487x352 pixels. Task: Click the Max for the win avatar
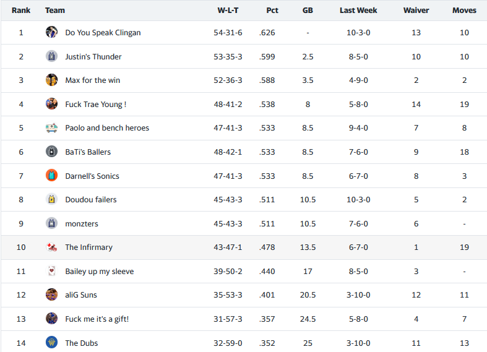coord(51,80)
